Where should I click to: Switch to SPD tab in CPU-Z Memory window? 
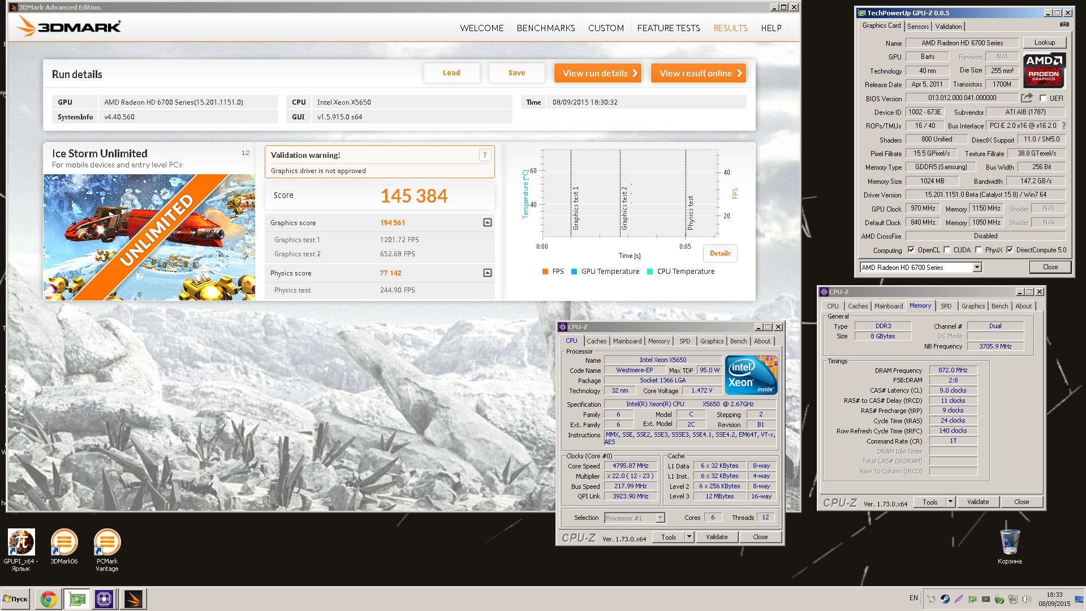pyautogui.click(x=946, y=305)
